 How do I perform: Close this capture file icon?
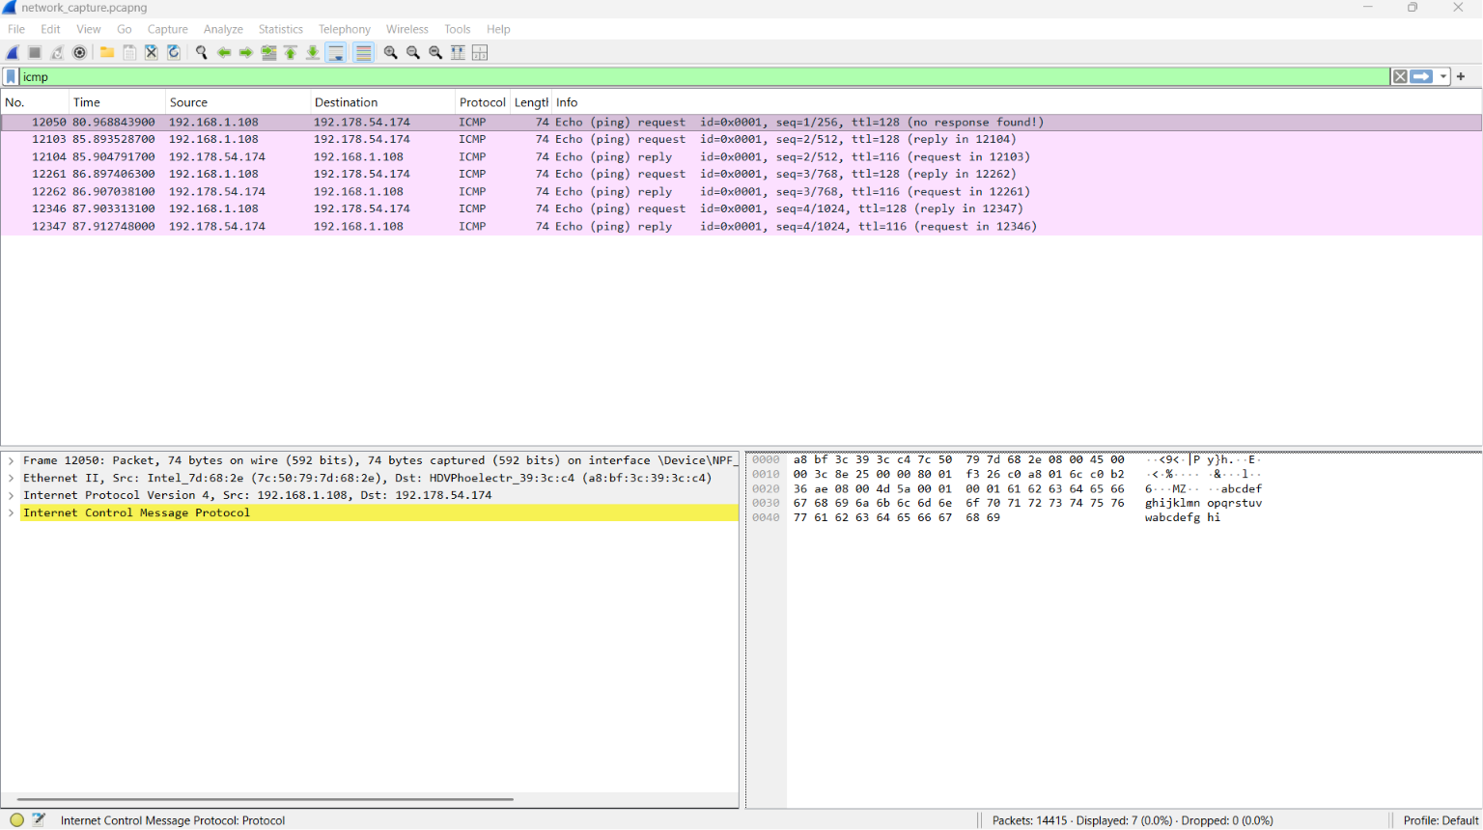click(x=152, y=52)
